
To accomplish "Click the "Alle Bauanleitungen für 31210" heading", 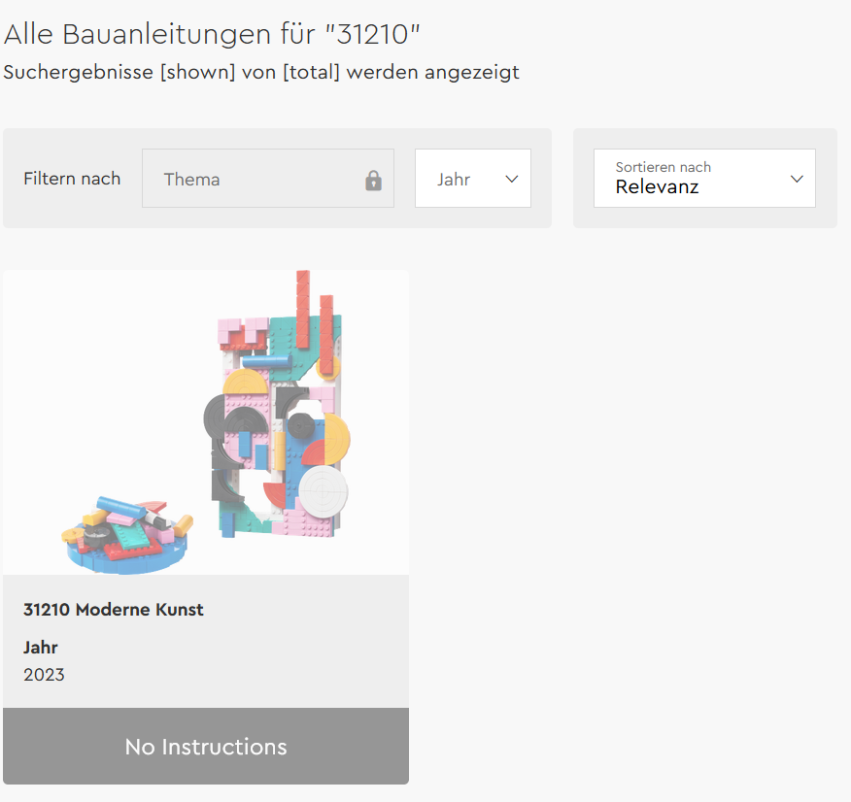I will pos(212,34).
